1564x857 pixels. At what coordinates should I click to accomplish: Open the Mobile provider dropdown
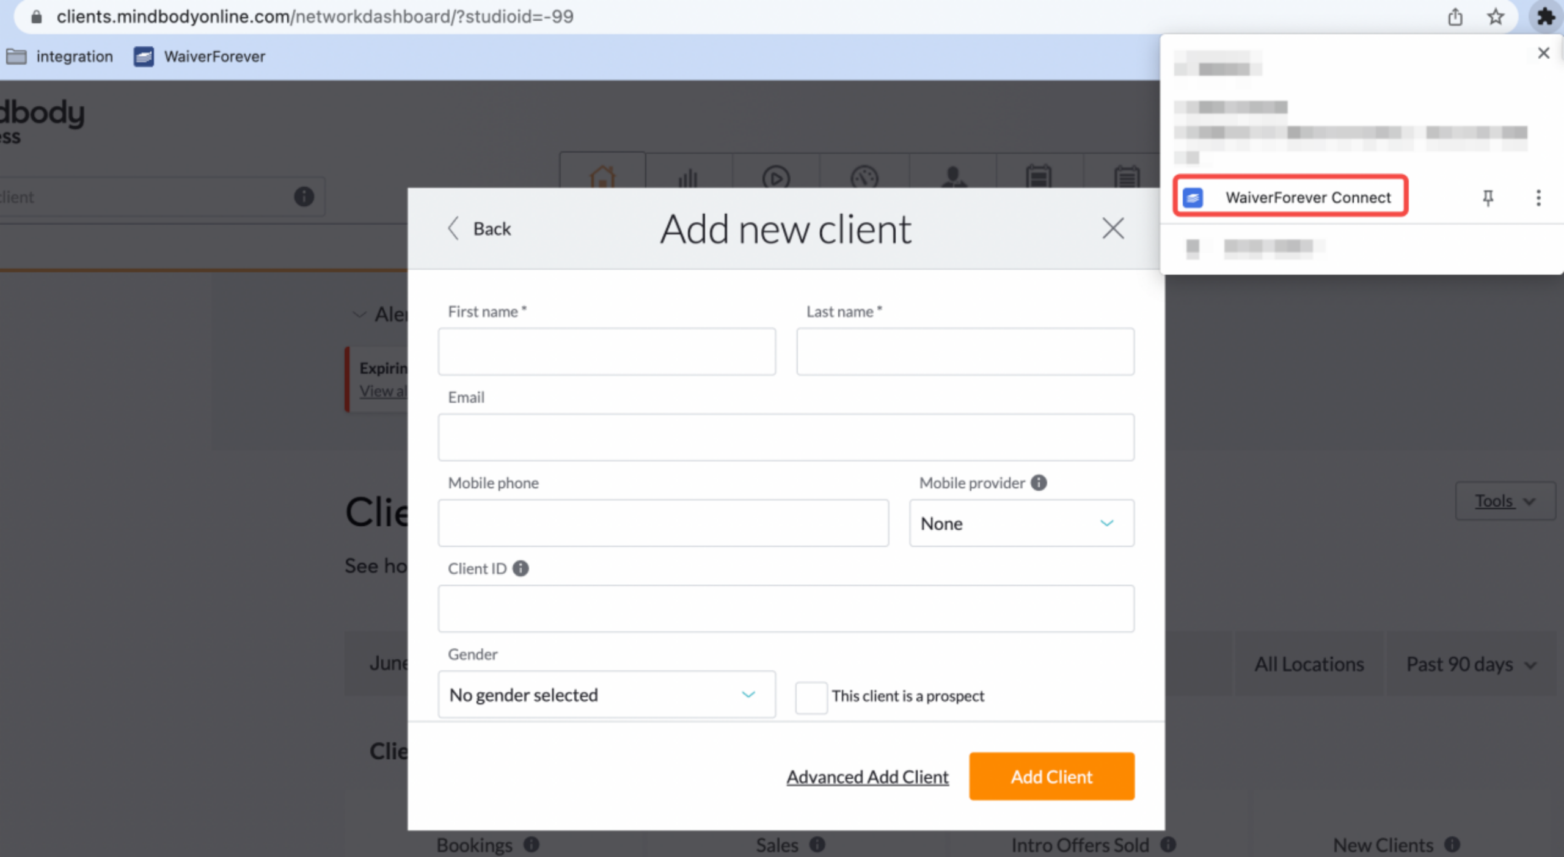tap(1021, 523)
